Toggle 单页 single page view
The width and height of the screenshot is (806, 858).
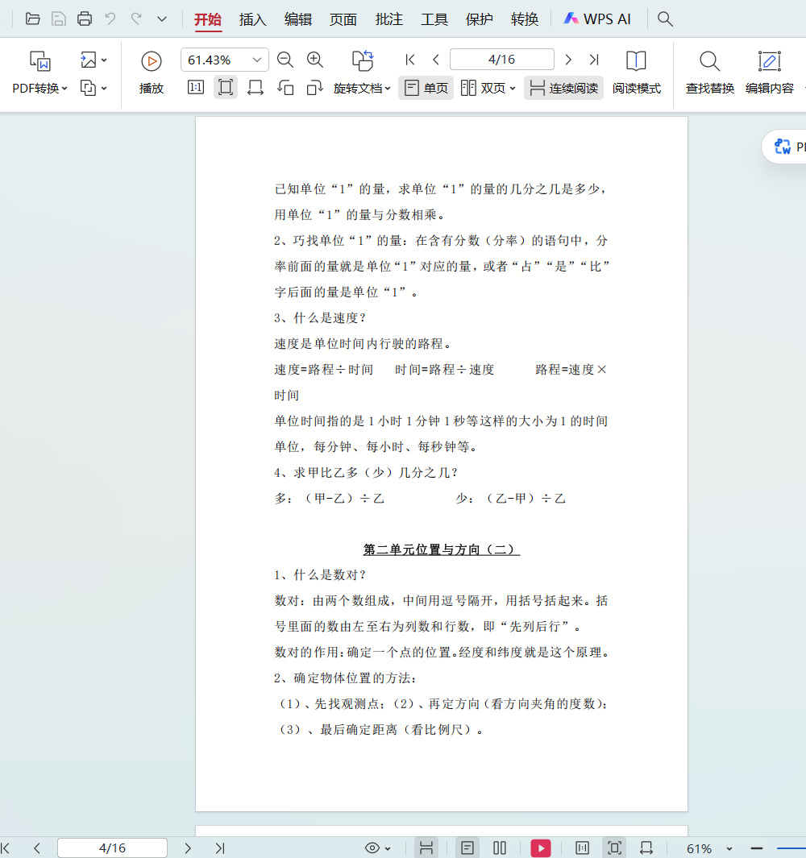tap(426, 88)
